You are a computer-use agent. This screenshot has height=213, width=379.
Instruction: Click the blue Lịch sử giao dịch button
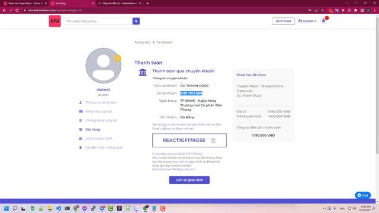coord(189,180)
